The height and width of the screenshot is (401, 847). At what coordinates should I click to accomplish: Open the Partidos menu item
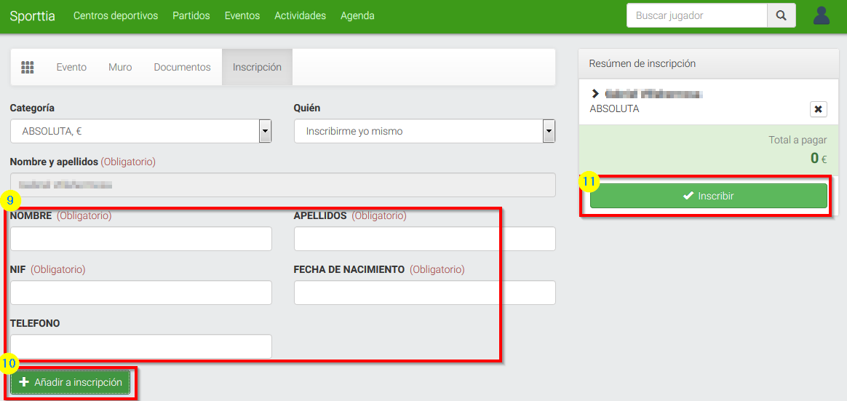(191, 15)
